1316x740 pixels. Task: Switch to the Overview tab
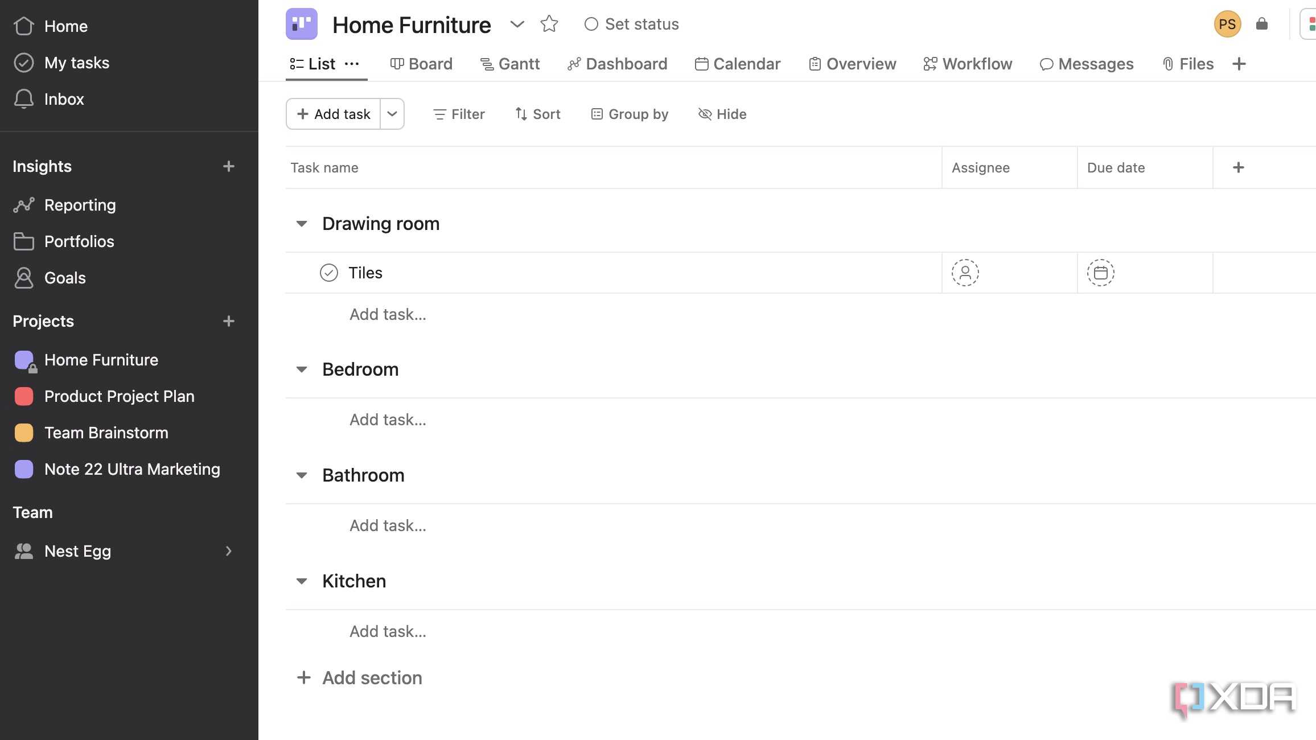[x=852, y=64]
